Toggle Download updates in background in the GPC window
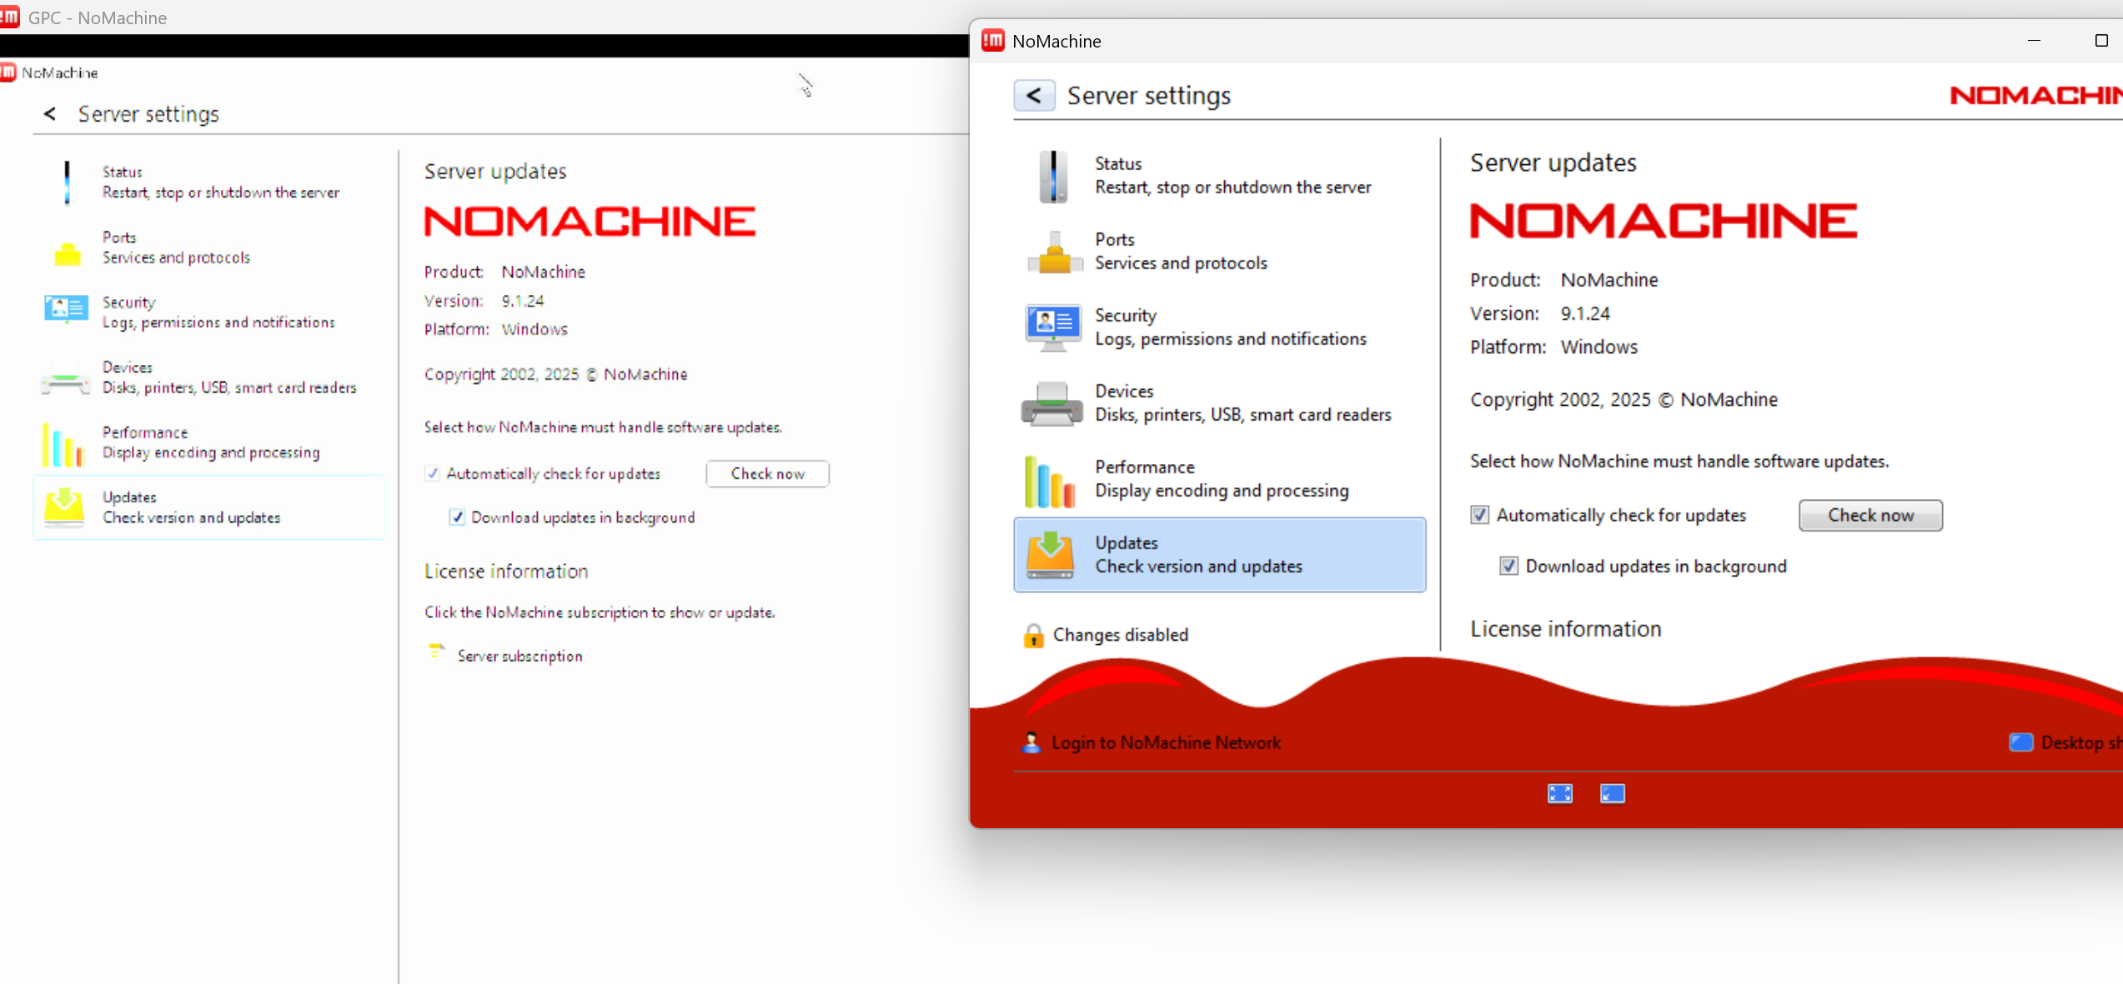This screenshot has height=984, width=2123. point(457,517)
